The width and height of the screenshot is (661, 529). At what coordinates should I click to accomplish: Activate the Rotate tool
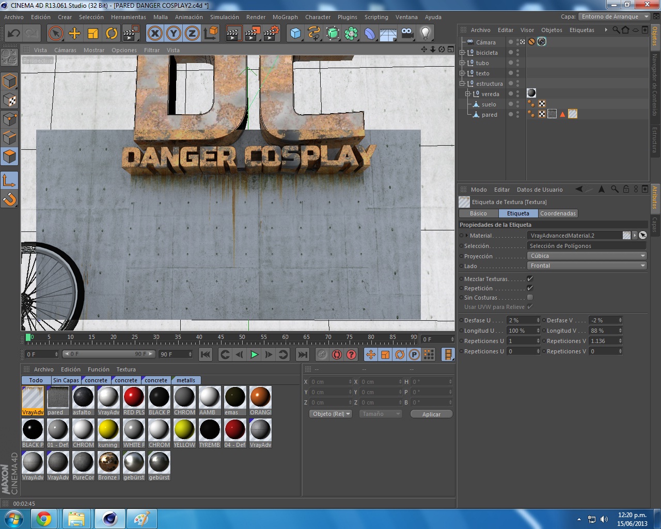[112, 34]
